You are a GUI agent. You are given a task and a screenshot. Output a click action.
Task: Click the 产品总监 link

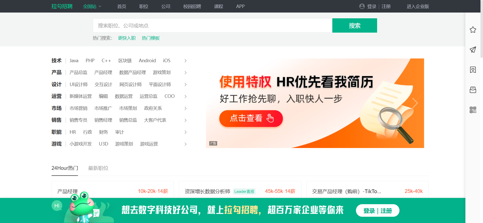click(78, 72)
